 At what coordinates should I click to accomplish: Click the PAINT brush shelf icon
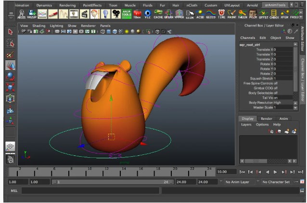coord(232,14)
